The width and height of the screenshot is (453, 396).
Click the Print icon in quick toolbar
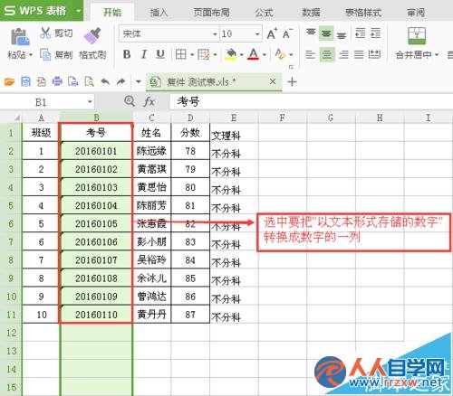(x=57, y=81)
